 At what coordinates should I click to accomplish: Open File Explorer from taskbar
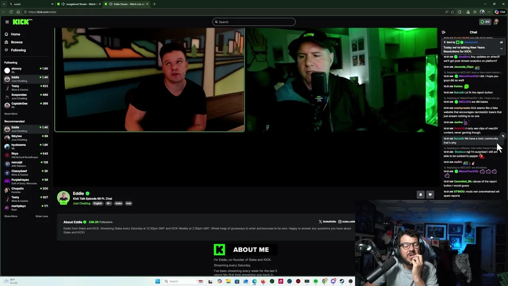(x=228, y=281)
